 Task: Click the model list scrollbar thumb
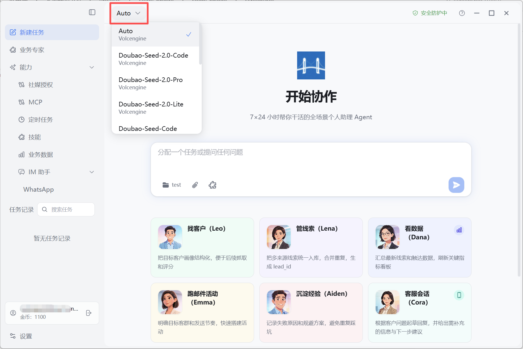[200, 44]
